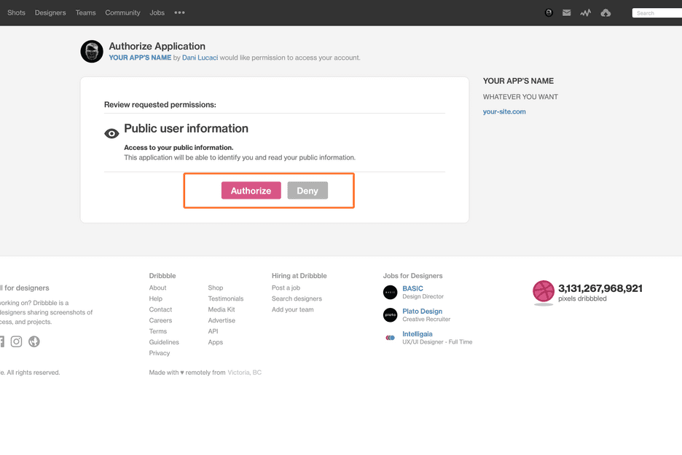This screenshot has width=682, height=455.
Task: Open the Community menu
Action: pyautogui.click(x=122, y=12)
